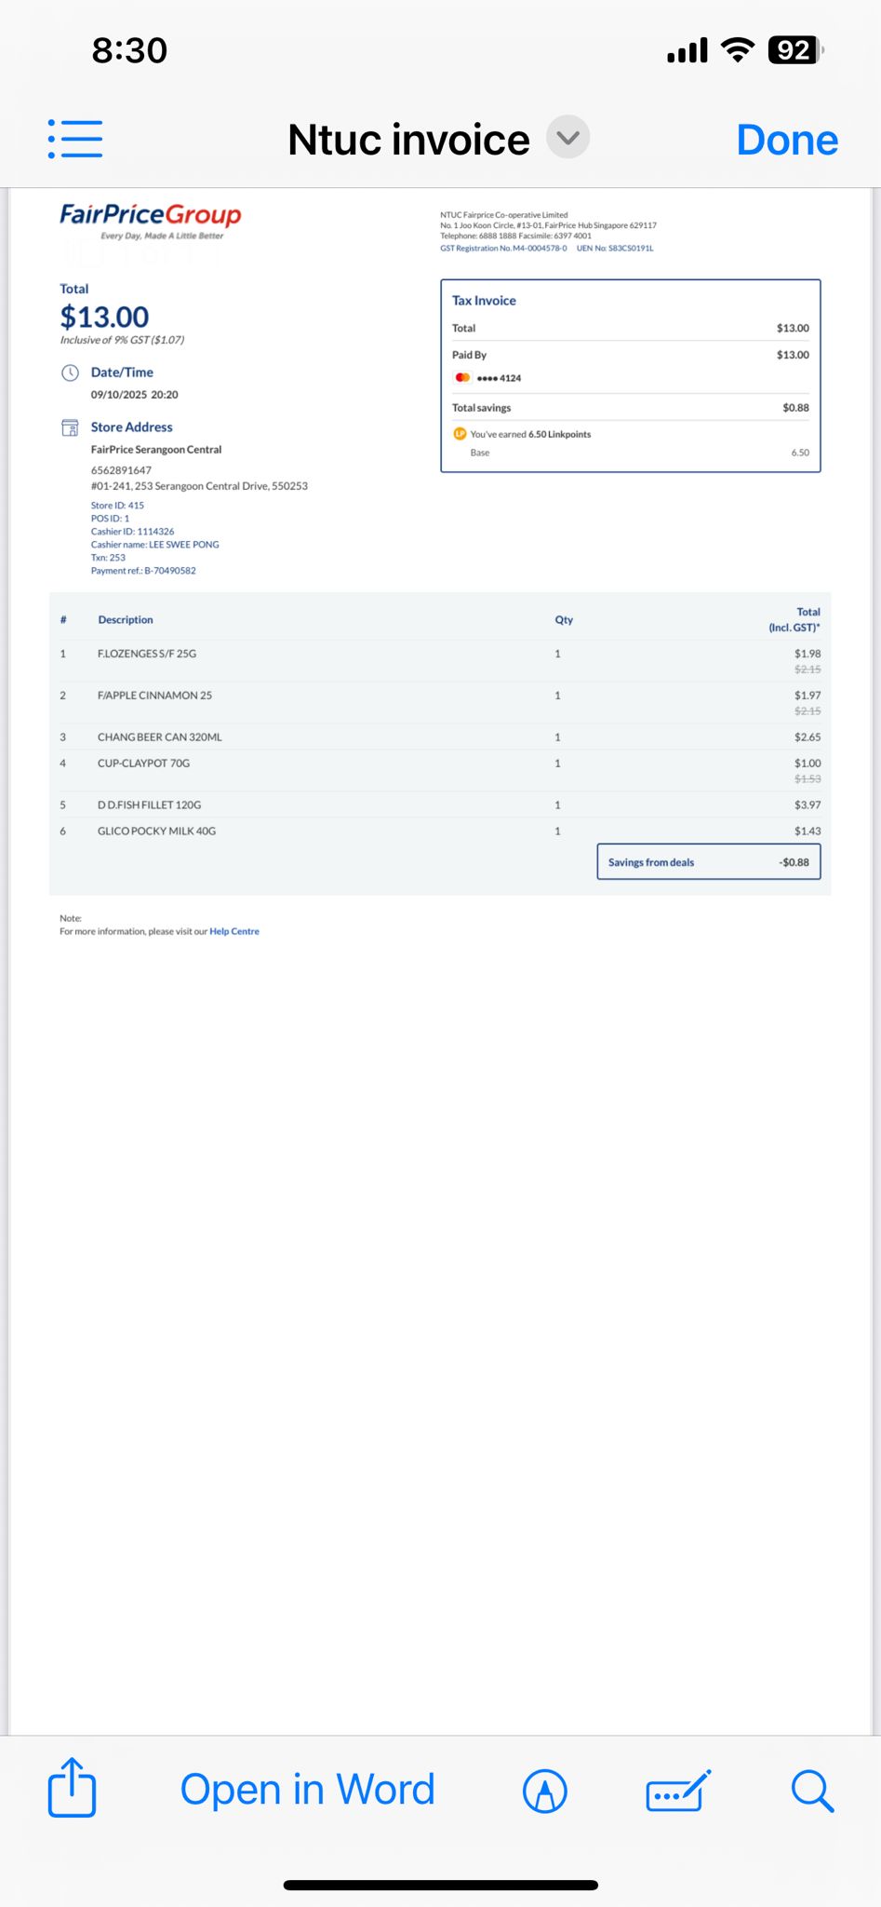Tap the Store Address shop icon
Viewport: 881px width, 1907px height.
[x=70, y=427]
